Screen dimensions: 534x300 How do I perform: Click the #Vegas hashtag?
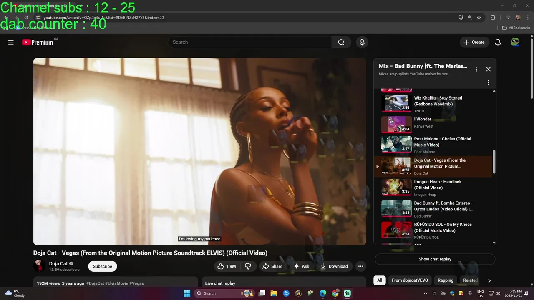coord(136,283)
